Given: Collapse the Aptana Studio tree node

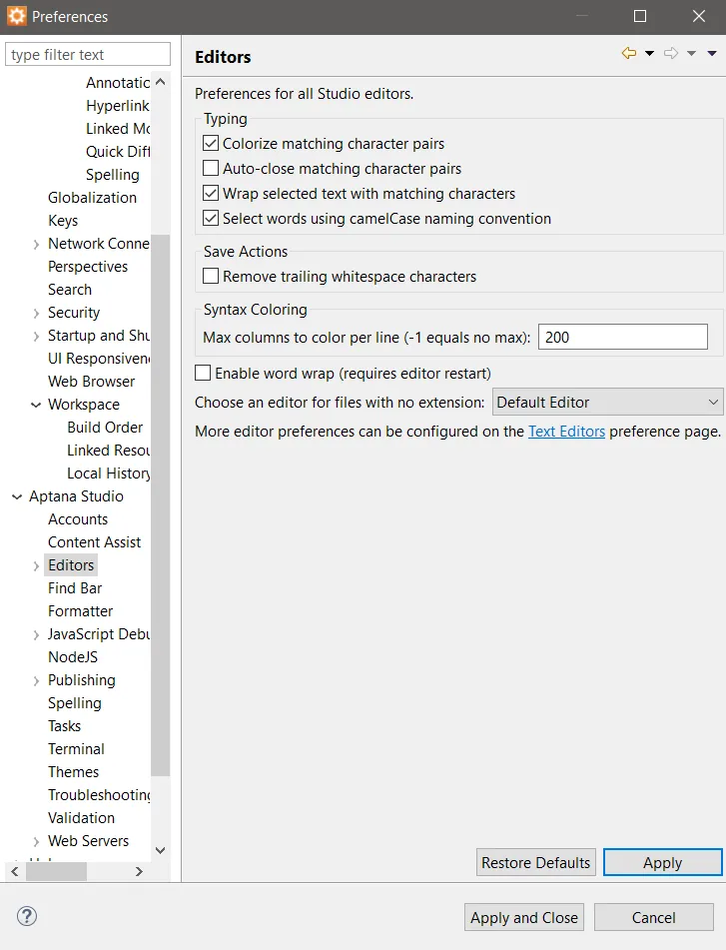Looking at the screenshot, I should 17,496.
